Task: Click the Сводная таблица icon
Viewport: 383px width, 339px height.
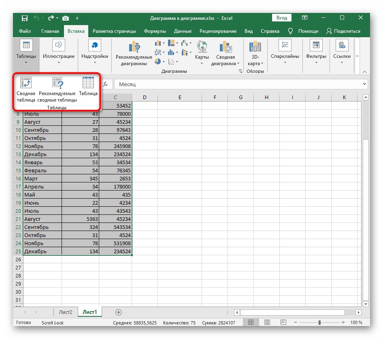Action: 26,83
